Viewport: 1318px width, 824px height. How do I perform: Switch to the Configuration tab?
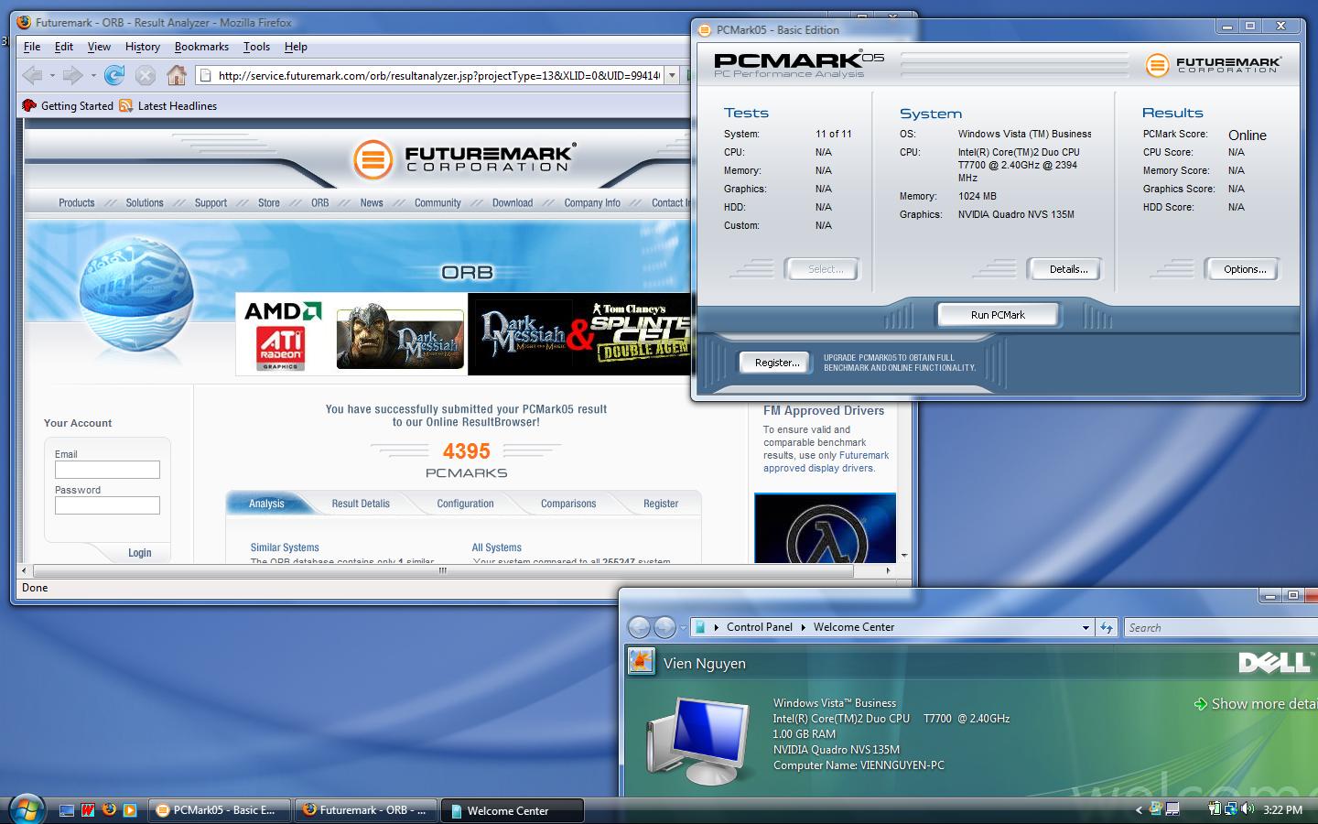click(465, 504)
